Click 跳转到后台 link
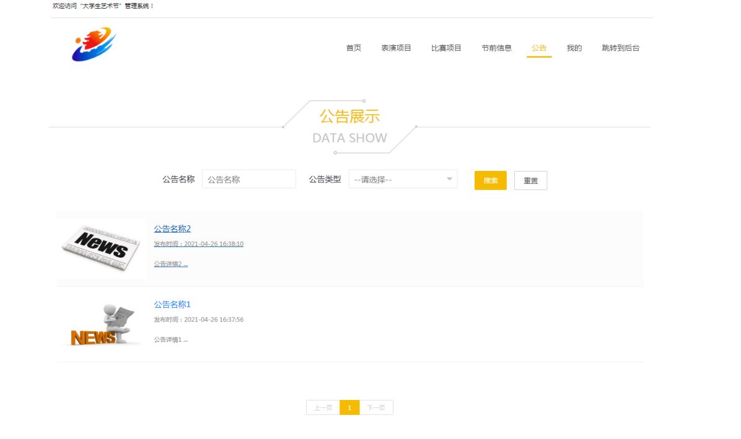 point(620,48)
